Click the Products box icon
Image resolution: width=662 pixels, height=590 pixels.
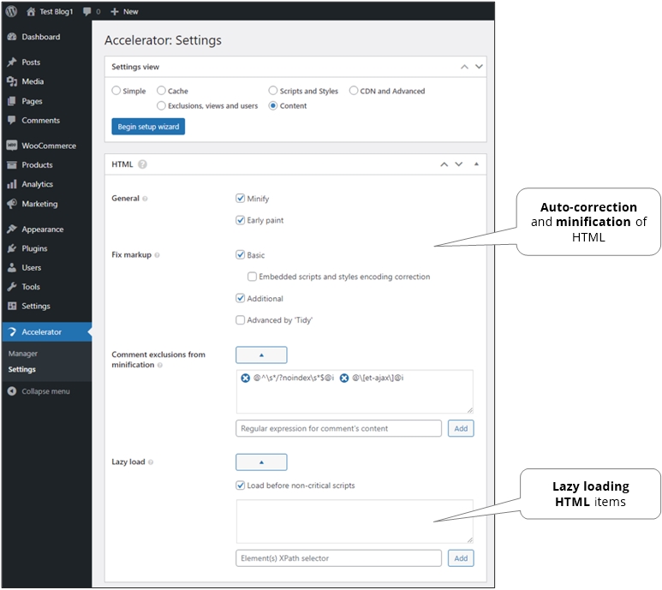click(12, 165)
